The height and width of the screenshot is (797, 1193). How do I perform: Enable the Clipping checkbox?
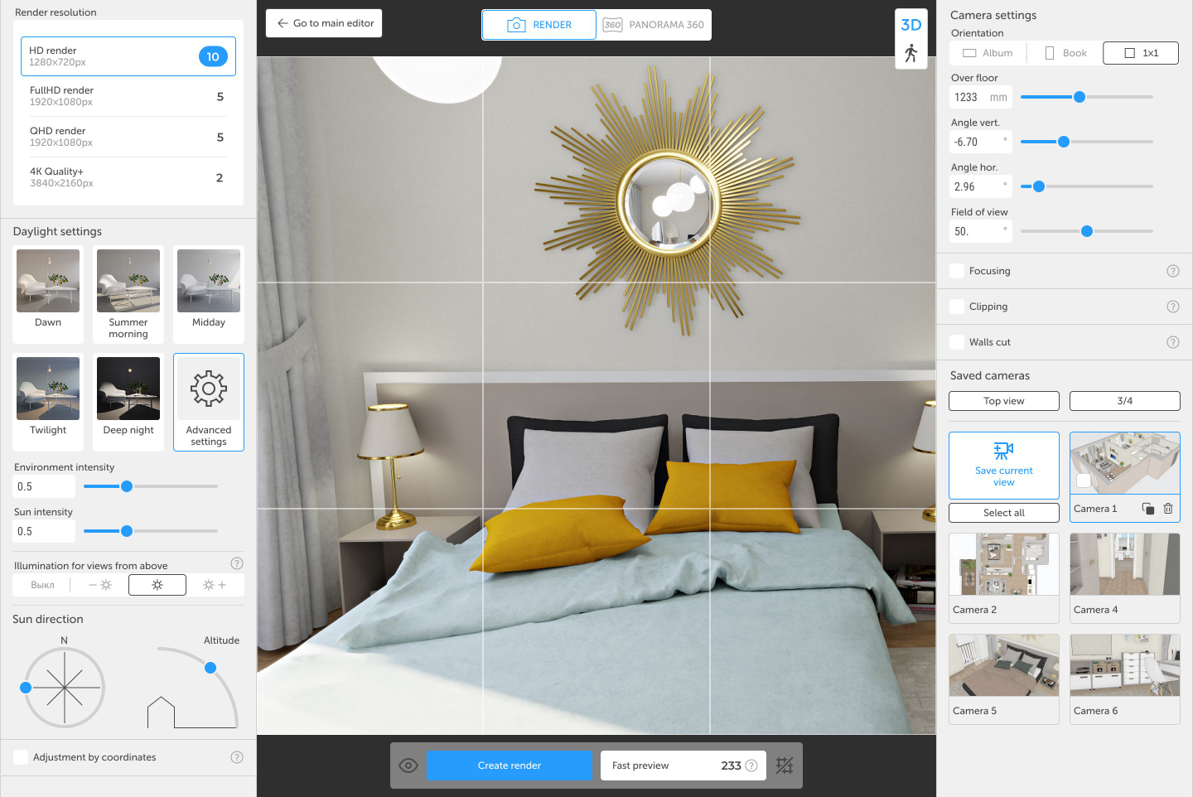(x=957, y=307)
